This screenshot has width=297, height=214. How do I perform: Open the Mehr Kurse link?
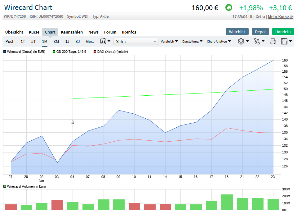point(280,17)
